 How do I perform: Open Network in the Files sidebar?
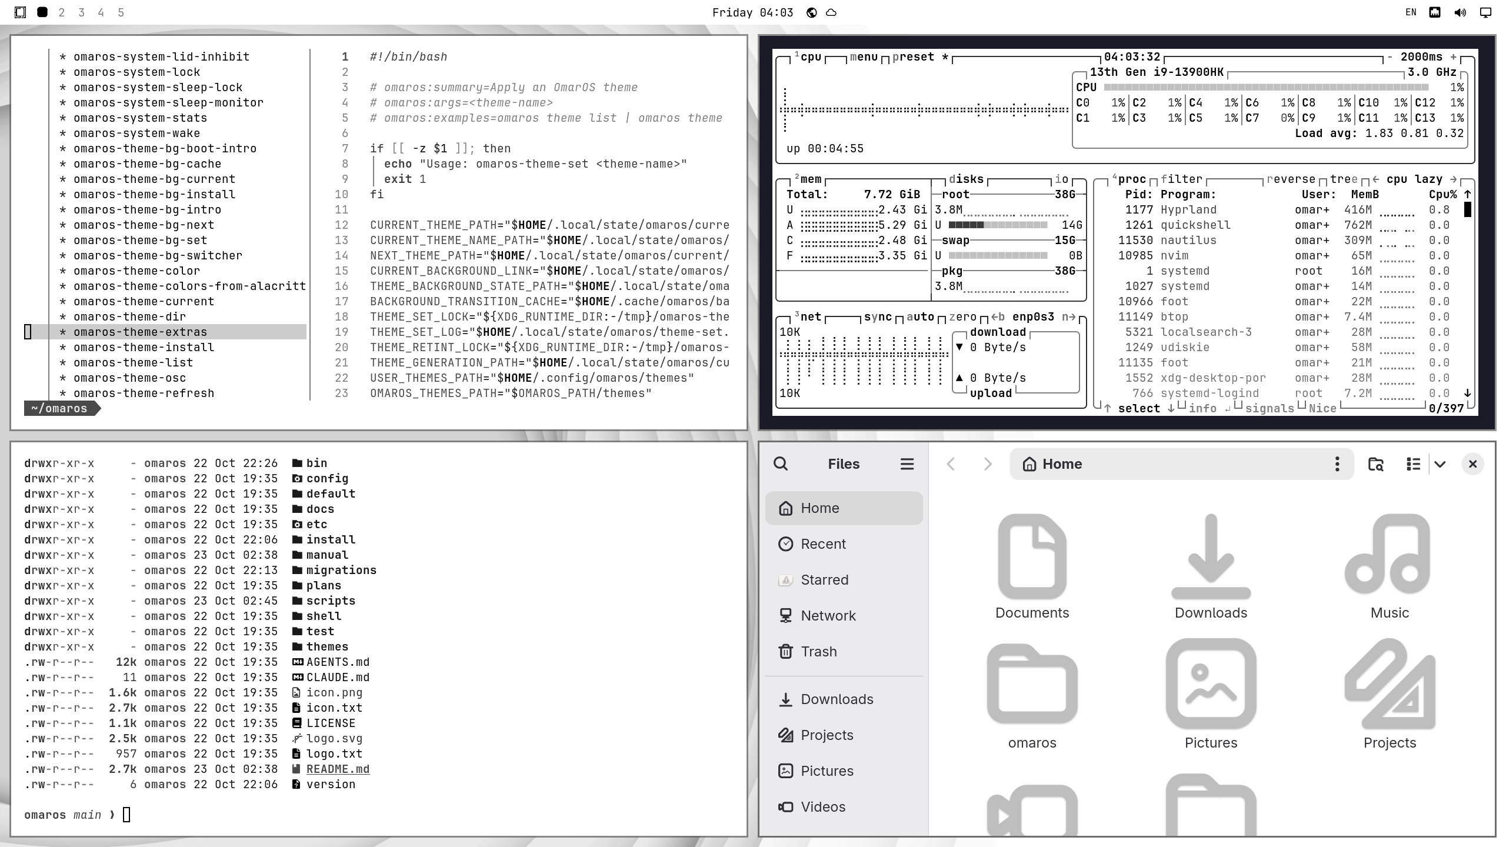844,616
